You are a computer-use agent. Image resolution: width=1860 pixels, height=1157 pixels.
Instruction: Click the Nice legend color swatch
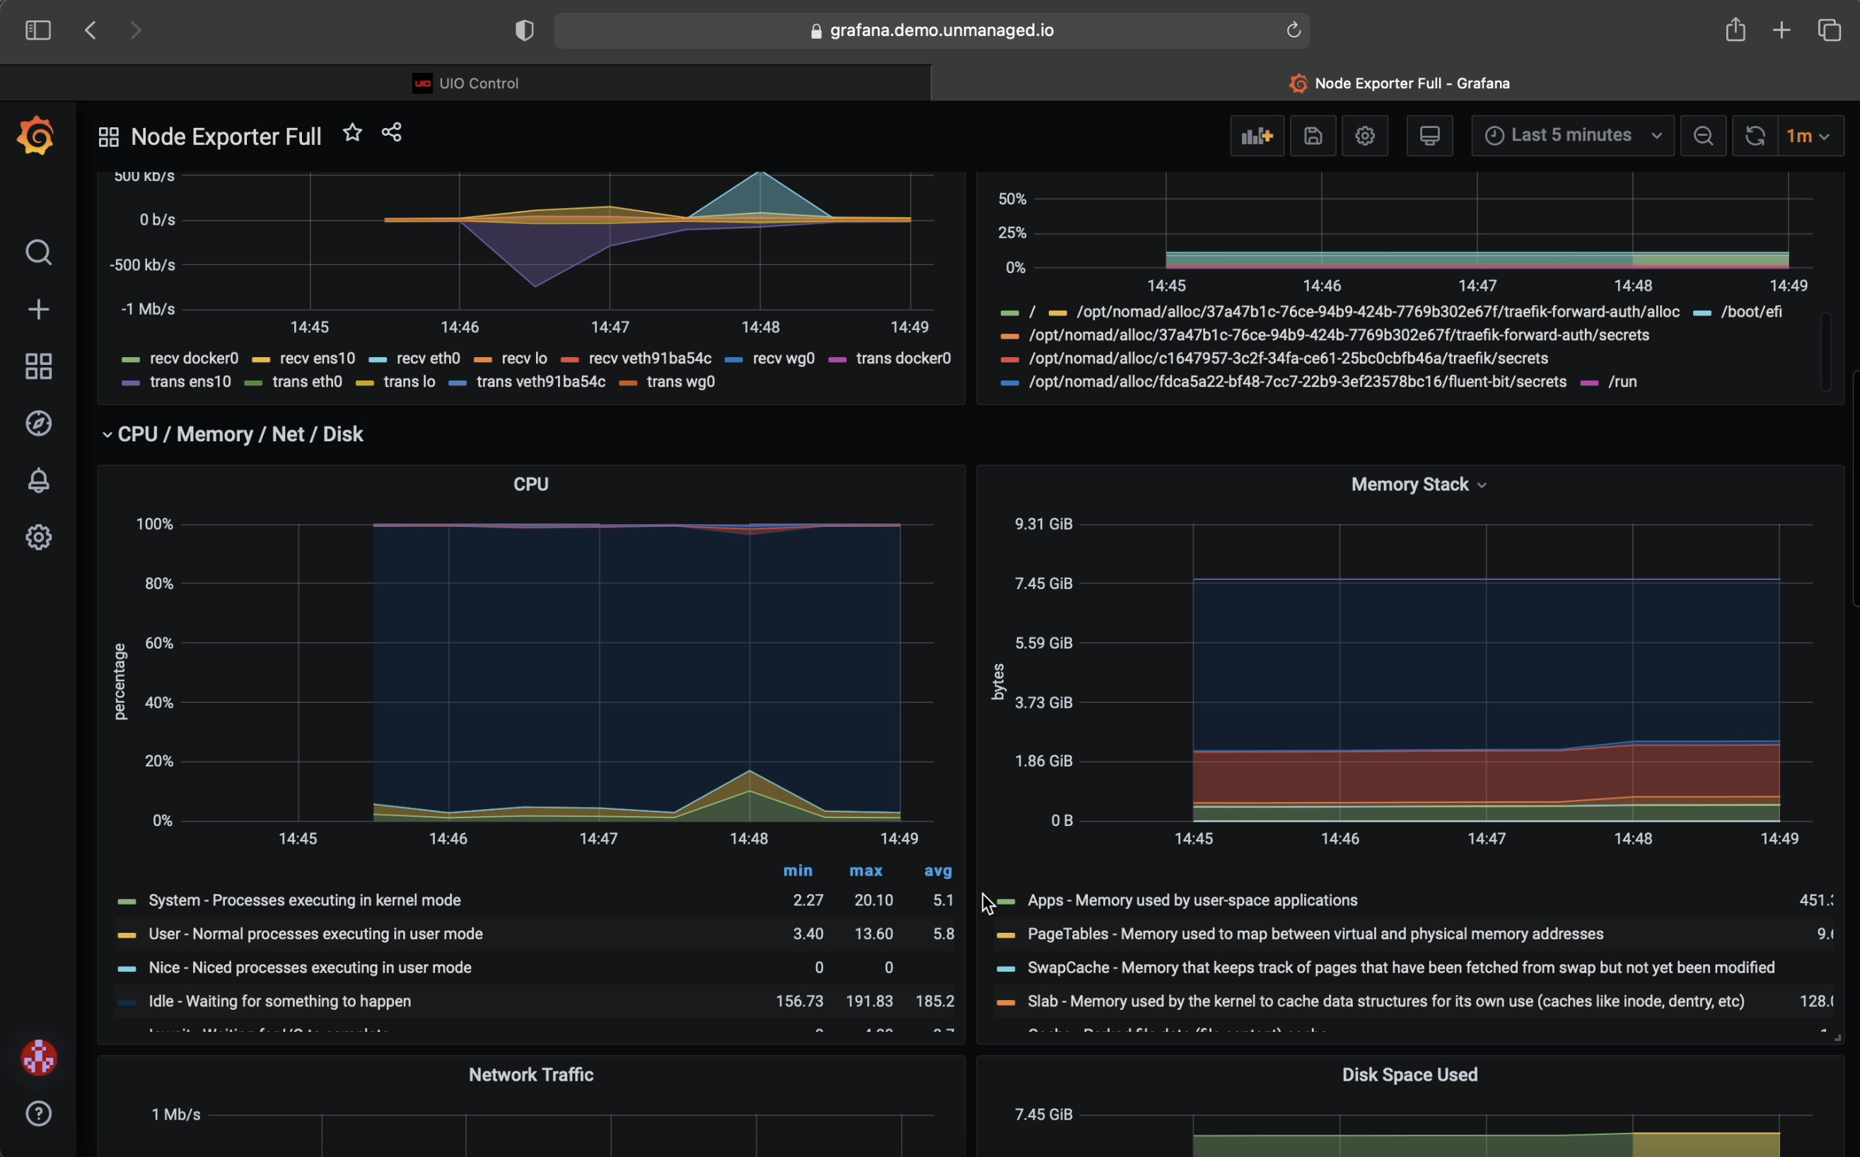pos(127,969)
